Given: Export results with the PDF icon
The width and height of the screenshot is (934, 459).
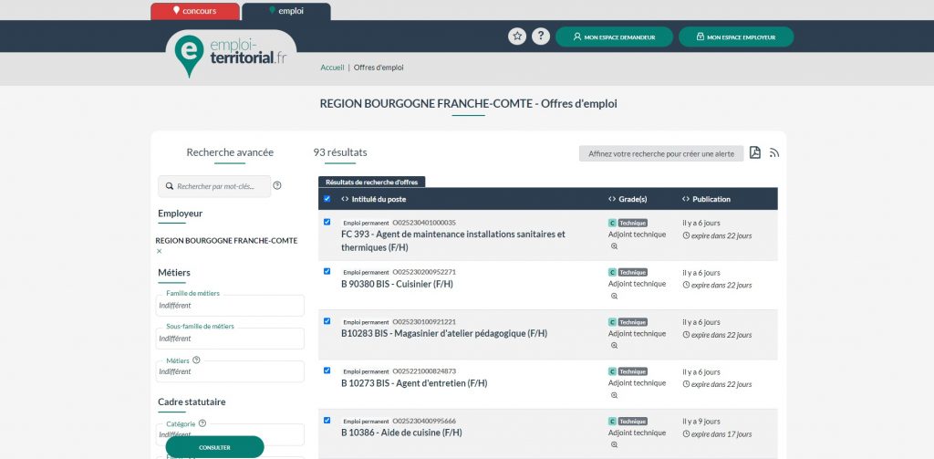Looking at the screenshot, I should pyautogui.click(x=755, y=152).
